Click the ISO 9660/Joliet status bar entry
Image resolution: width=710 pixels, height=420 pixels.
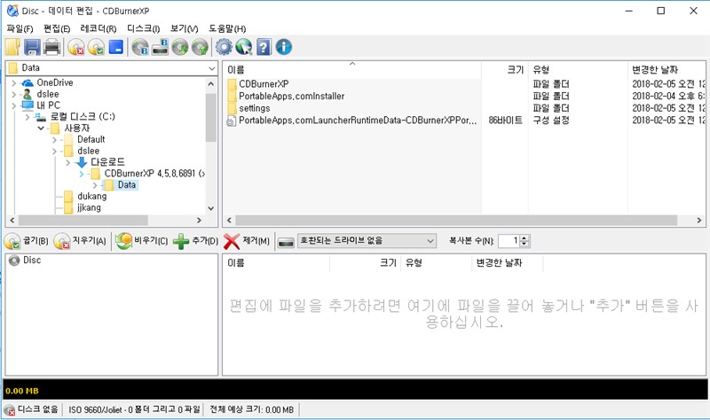click(134, 409)
